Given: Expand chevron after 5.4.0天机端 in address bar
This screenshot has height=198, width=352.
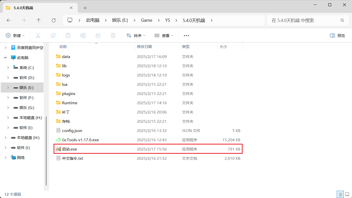Looking at the screenshot, I should point(212,20).
